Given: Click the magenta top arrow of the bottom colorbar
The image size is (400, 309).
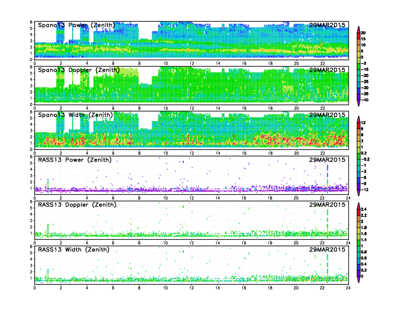Looking at the screenshot, I should coord(359,205).
